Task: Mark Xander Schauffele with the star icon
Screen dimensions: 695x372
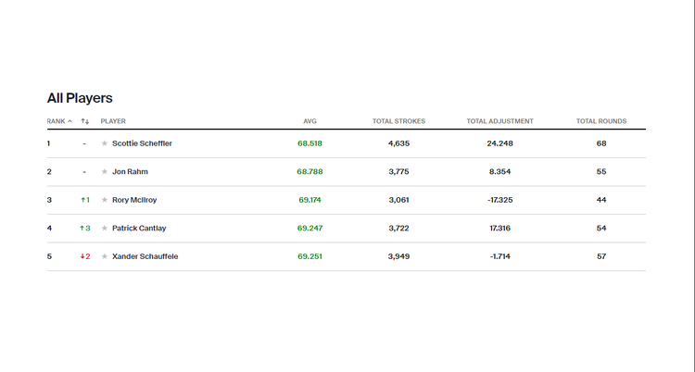Action: tap(105, 256)
